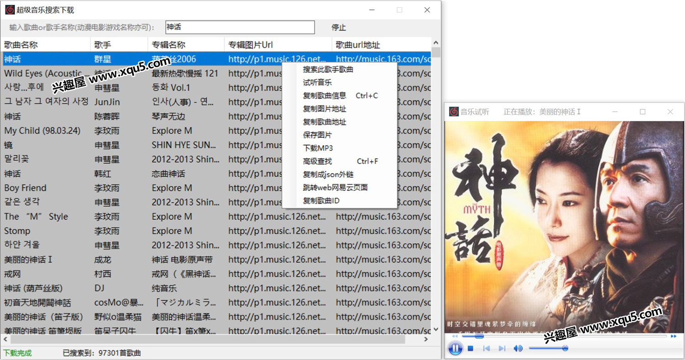This screenshot has height=360, width=685.
Task: Select the song 美丽的神话（笛子版）
Action: (x=44, y=317)
